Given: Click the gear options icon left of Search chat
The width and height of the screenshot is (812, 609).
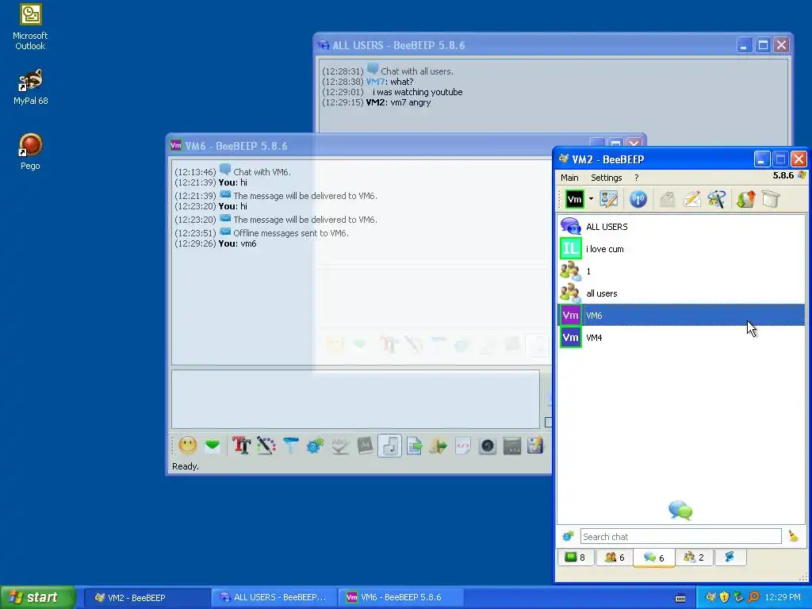Looking at the screenshot, I should 568,537.
